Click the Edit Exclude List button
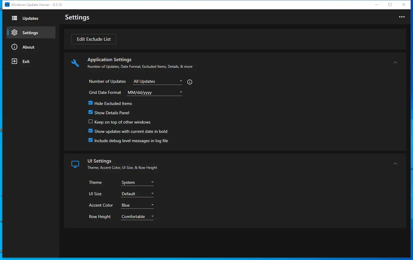This screenshot has height=260, width=413. coord(94,39)
